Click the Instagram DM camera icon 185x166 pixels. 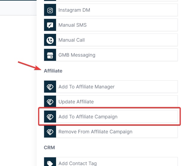[50, 10]
